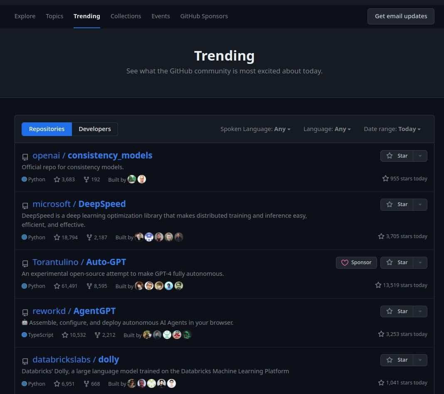Click the fork icon showing 8,595 for Auto-GPT

pyautogui.click(x=89, y=285)
